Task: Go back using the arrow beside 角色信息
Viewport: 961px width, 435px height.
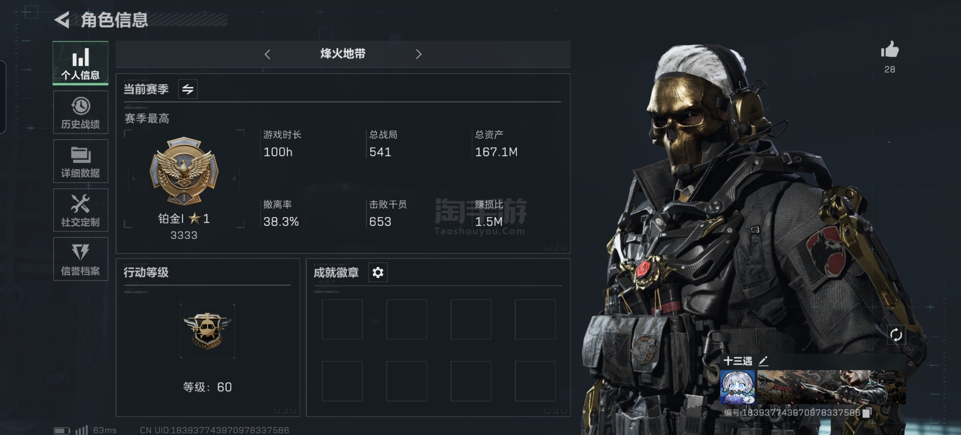Action: [x=62, y=20]
